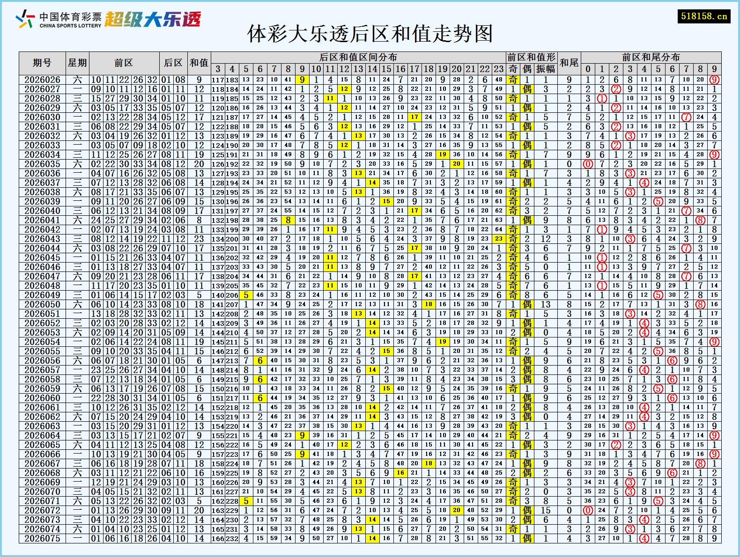Click highlighted sum 6 in row 2026056
Screen dimensions: 740x557
tap(260, 360)
